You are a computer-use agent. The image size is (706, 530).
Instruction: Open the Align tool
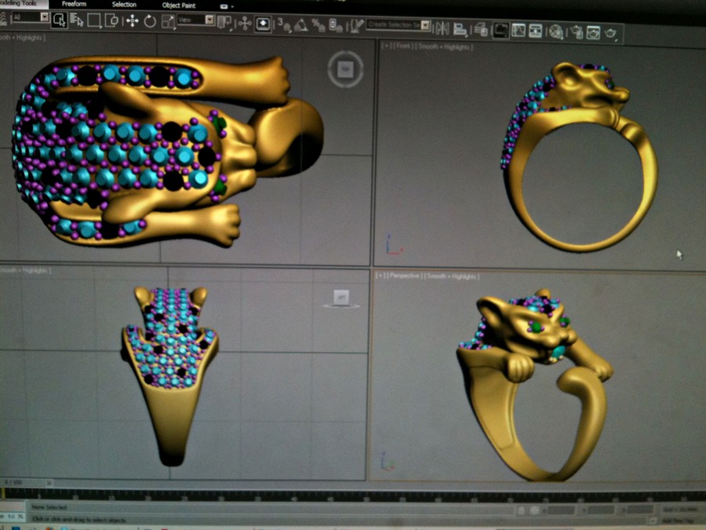point(460,29)
